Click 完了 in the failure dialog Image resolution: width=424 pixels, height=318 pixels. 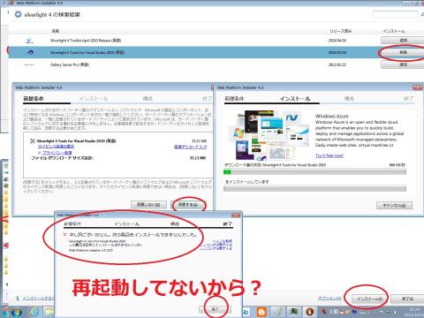click(x=215, y=309)
